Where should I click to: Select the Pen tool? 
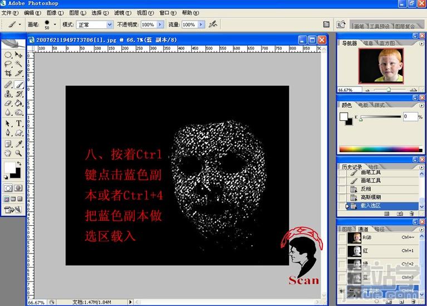coord(8,133)
